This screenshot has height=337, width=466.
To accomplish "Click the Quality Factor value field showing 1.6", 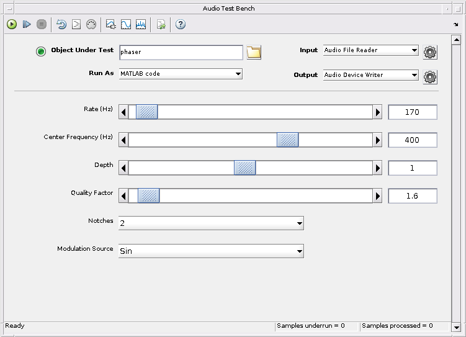I will click(413, 196).
